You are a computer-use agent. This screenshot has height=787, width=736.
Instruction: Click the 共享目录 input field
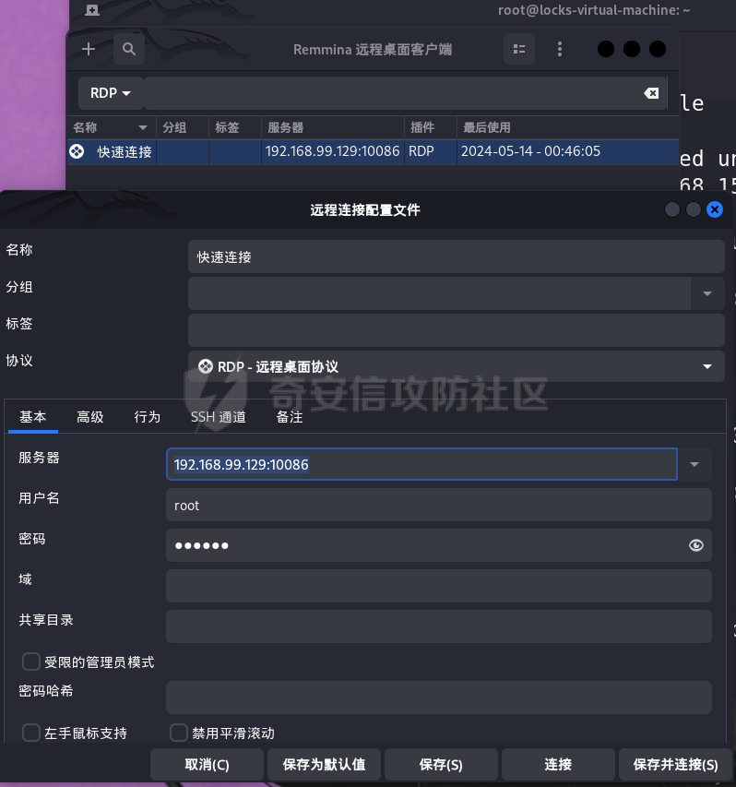pyautogui.click(x=439, y=626)
